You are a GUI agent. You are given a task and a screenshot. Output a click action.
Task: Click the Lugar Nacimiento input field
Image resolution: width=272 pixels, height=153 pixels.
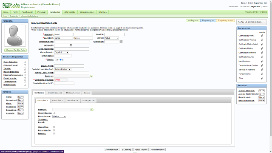tap(71, 49)
